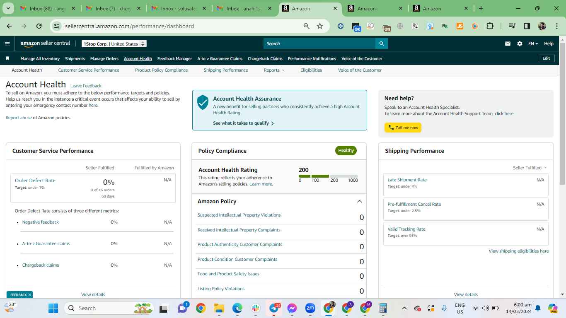Screen dimensions: 566x318
Task: Open Manage Orders in the navigation bar
Action: (104, 58)
